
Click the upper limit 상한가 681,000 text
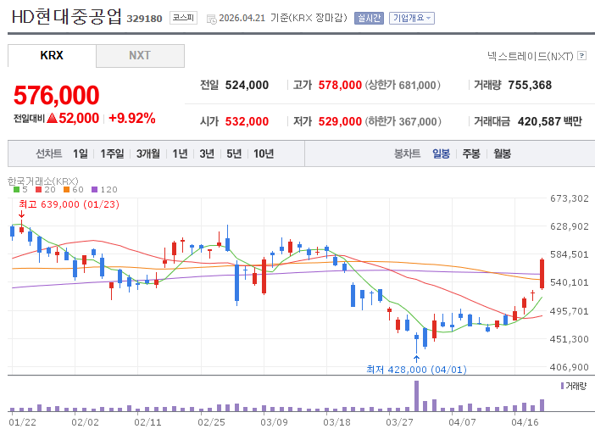tap(403, 85)
